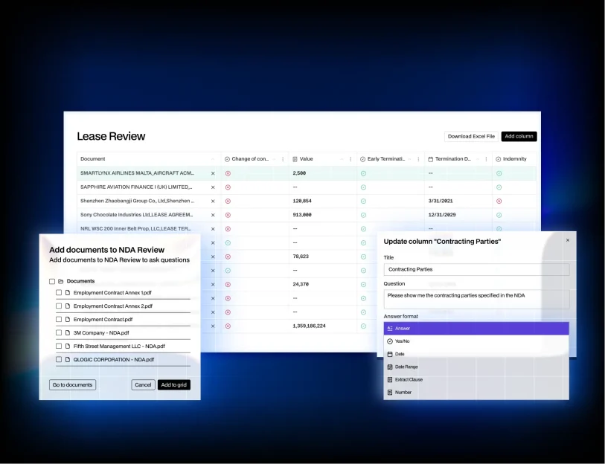Image resolution: width=605 pixels, height=464 pixels.
Task: Click the folder icon next to Documents
Action: click(61, 281)
